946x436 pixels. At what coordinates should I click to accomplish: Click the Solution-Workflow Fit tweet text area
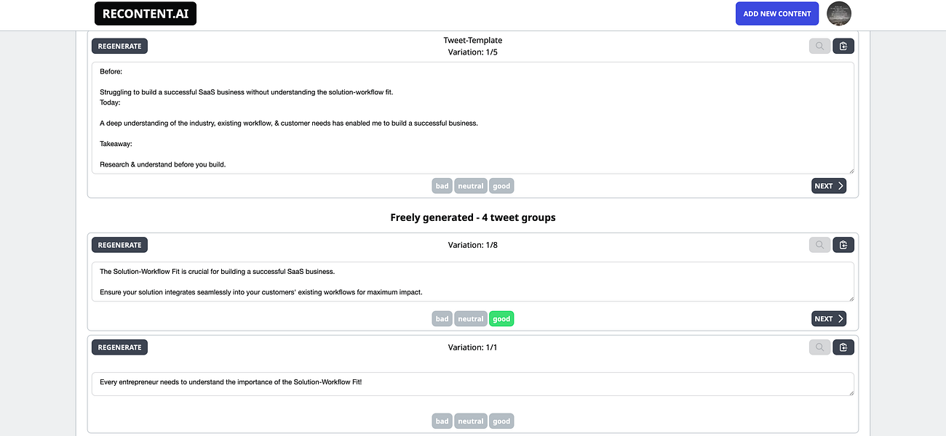(x=472, y=282)
